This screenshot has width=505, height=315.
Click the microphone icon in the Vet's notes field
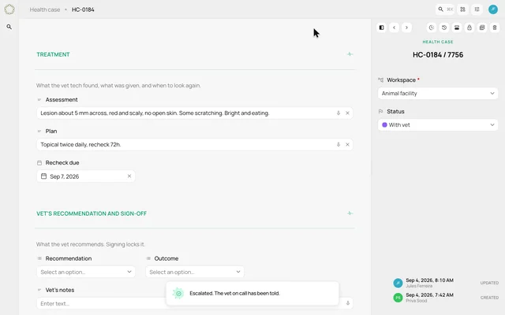coord(348,303)
